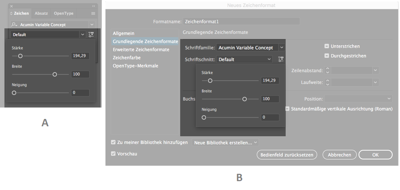Open the Position dropdown

[358, 99]
